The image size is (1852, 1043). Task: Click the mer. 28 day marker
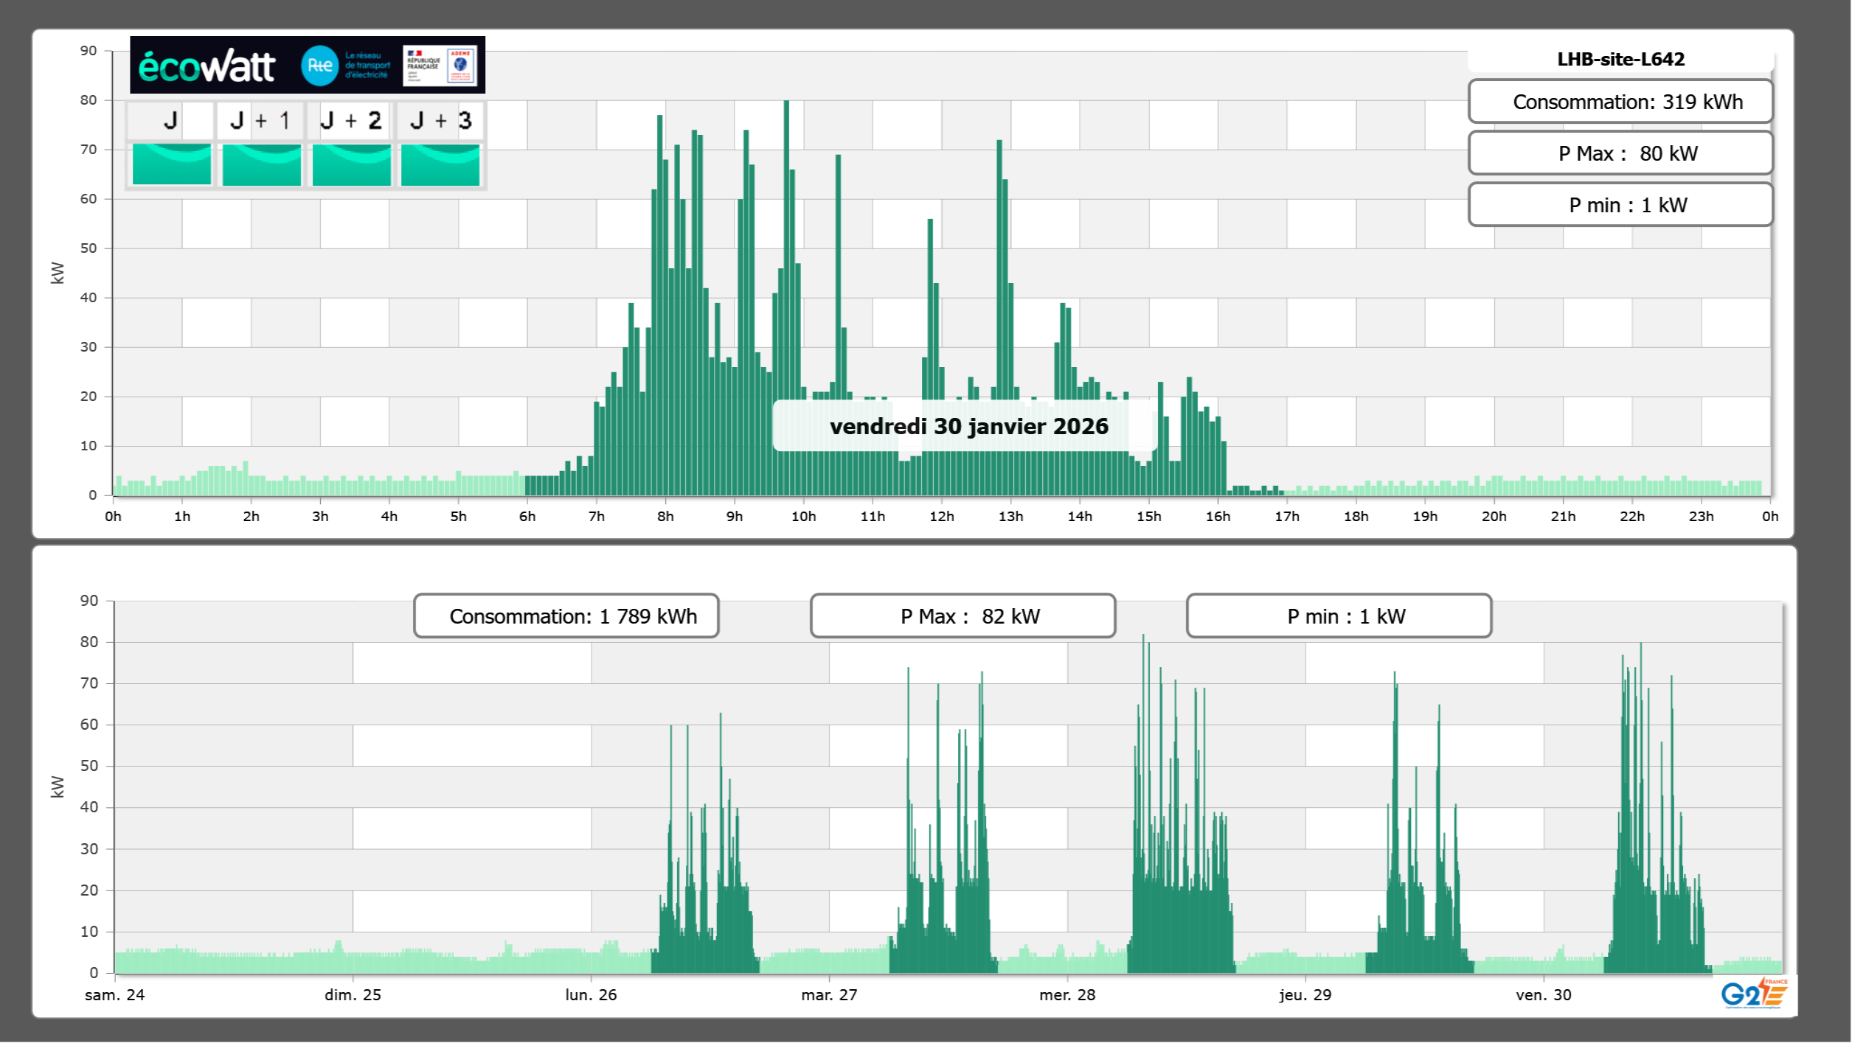[1067, 995]
